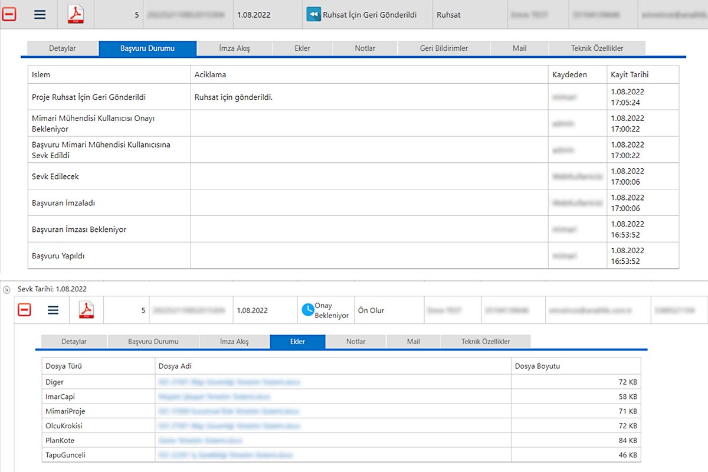Click the blue rewind status icon

click(x=313, y=15)
